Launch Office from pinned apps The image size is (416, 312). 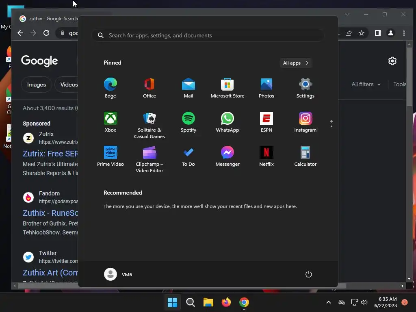point(149,88)
